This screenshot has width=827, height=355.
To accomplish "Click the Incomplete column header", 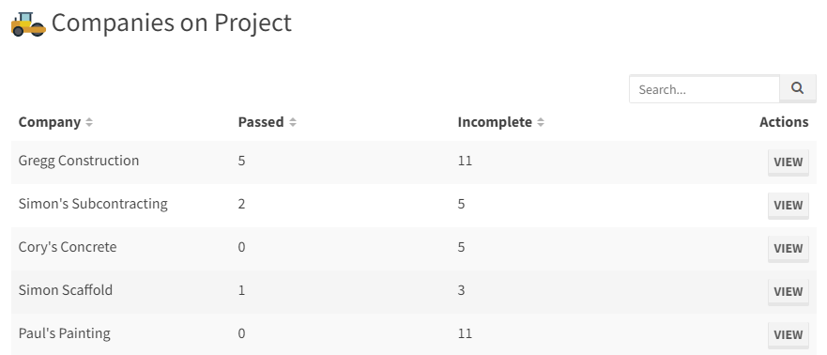I will [x=495, y=122].
